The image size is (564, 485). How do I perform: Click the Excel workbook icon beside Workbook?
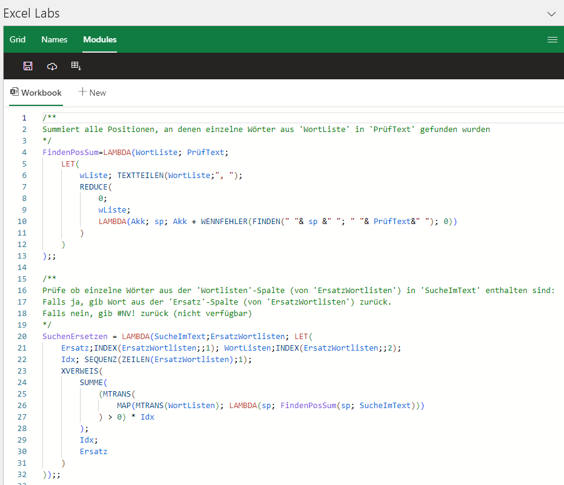coord(15,91)
